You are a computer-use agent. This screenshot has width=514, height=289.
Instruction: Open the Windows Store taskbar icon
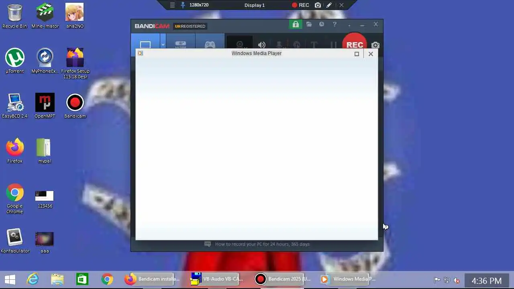click(82, 279)
